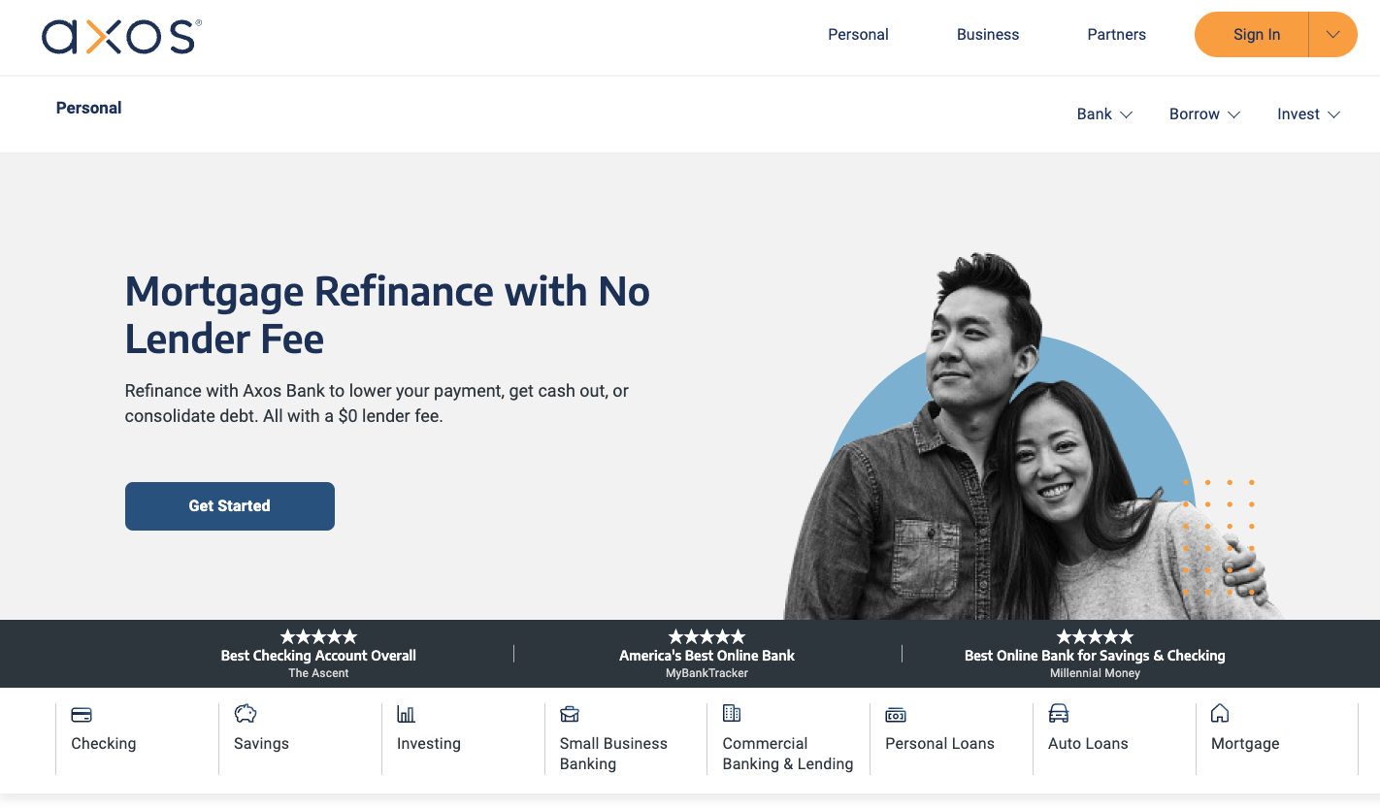Click the Investing bar chart icon
The width and height of the screenshot is (1380, 808).
click(x=407, y=714)
